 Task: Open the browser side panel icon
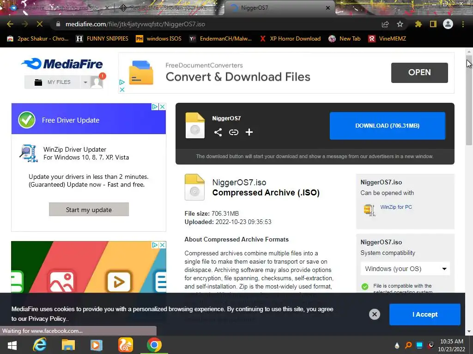[x=433, y=24]
